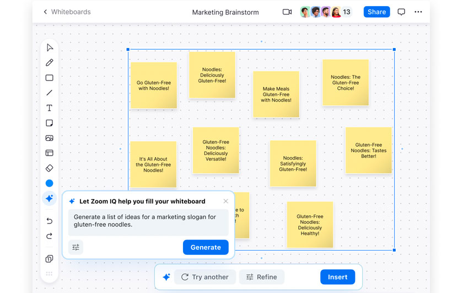Open the image insert tool
This screenshot has height=293, width=474.
click(50, 138)
